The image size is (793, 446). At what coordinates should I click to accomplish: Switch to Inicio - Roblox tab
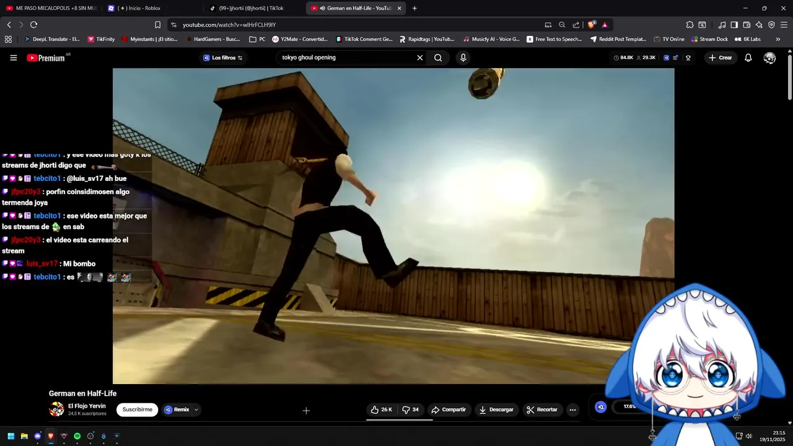point(153,8)
